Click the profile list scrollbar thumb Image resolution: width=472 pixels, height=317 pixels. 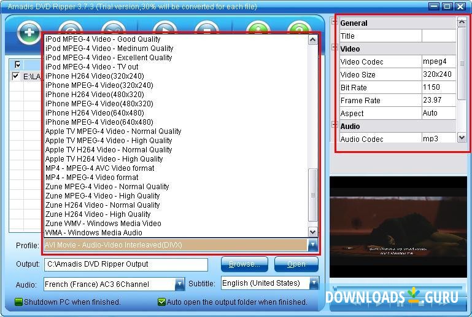[313, 195]
